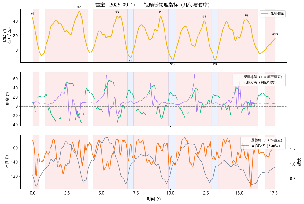Select the 17.5 time tick label
304x204 pixels.
(274, 193)
